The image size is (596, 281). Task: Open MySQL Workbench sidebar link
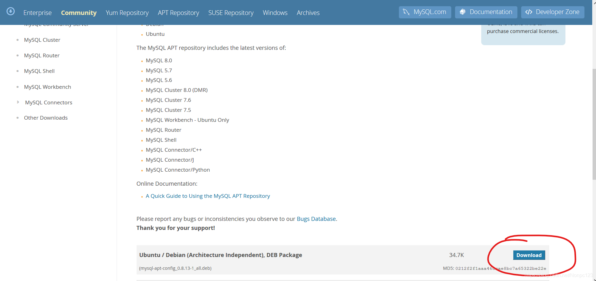47,87
